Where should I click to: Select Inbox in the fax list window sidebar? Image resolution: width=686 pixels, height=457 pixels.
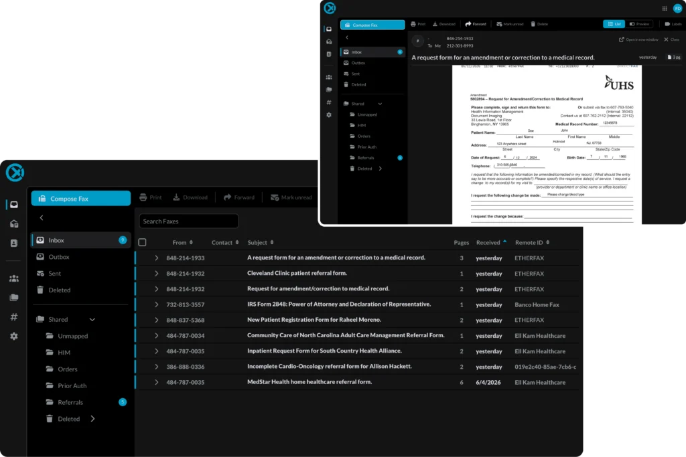[81, 240]
